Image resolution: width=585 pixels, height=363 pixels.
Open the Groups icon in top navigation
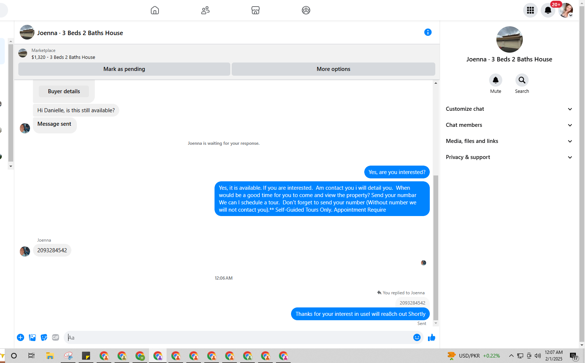click(x=306, y=10)
